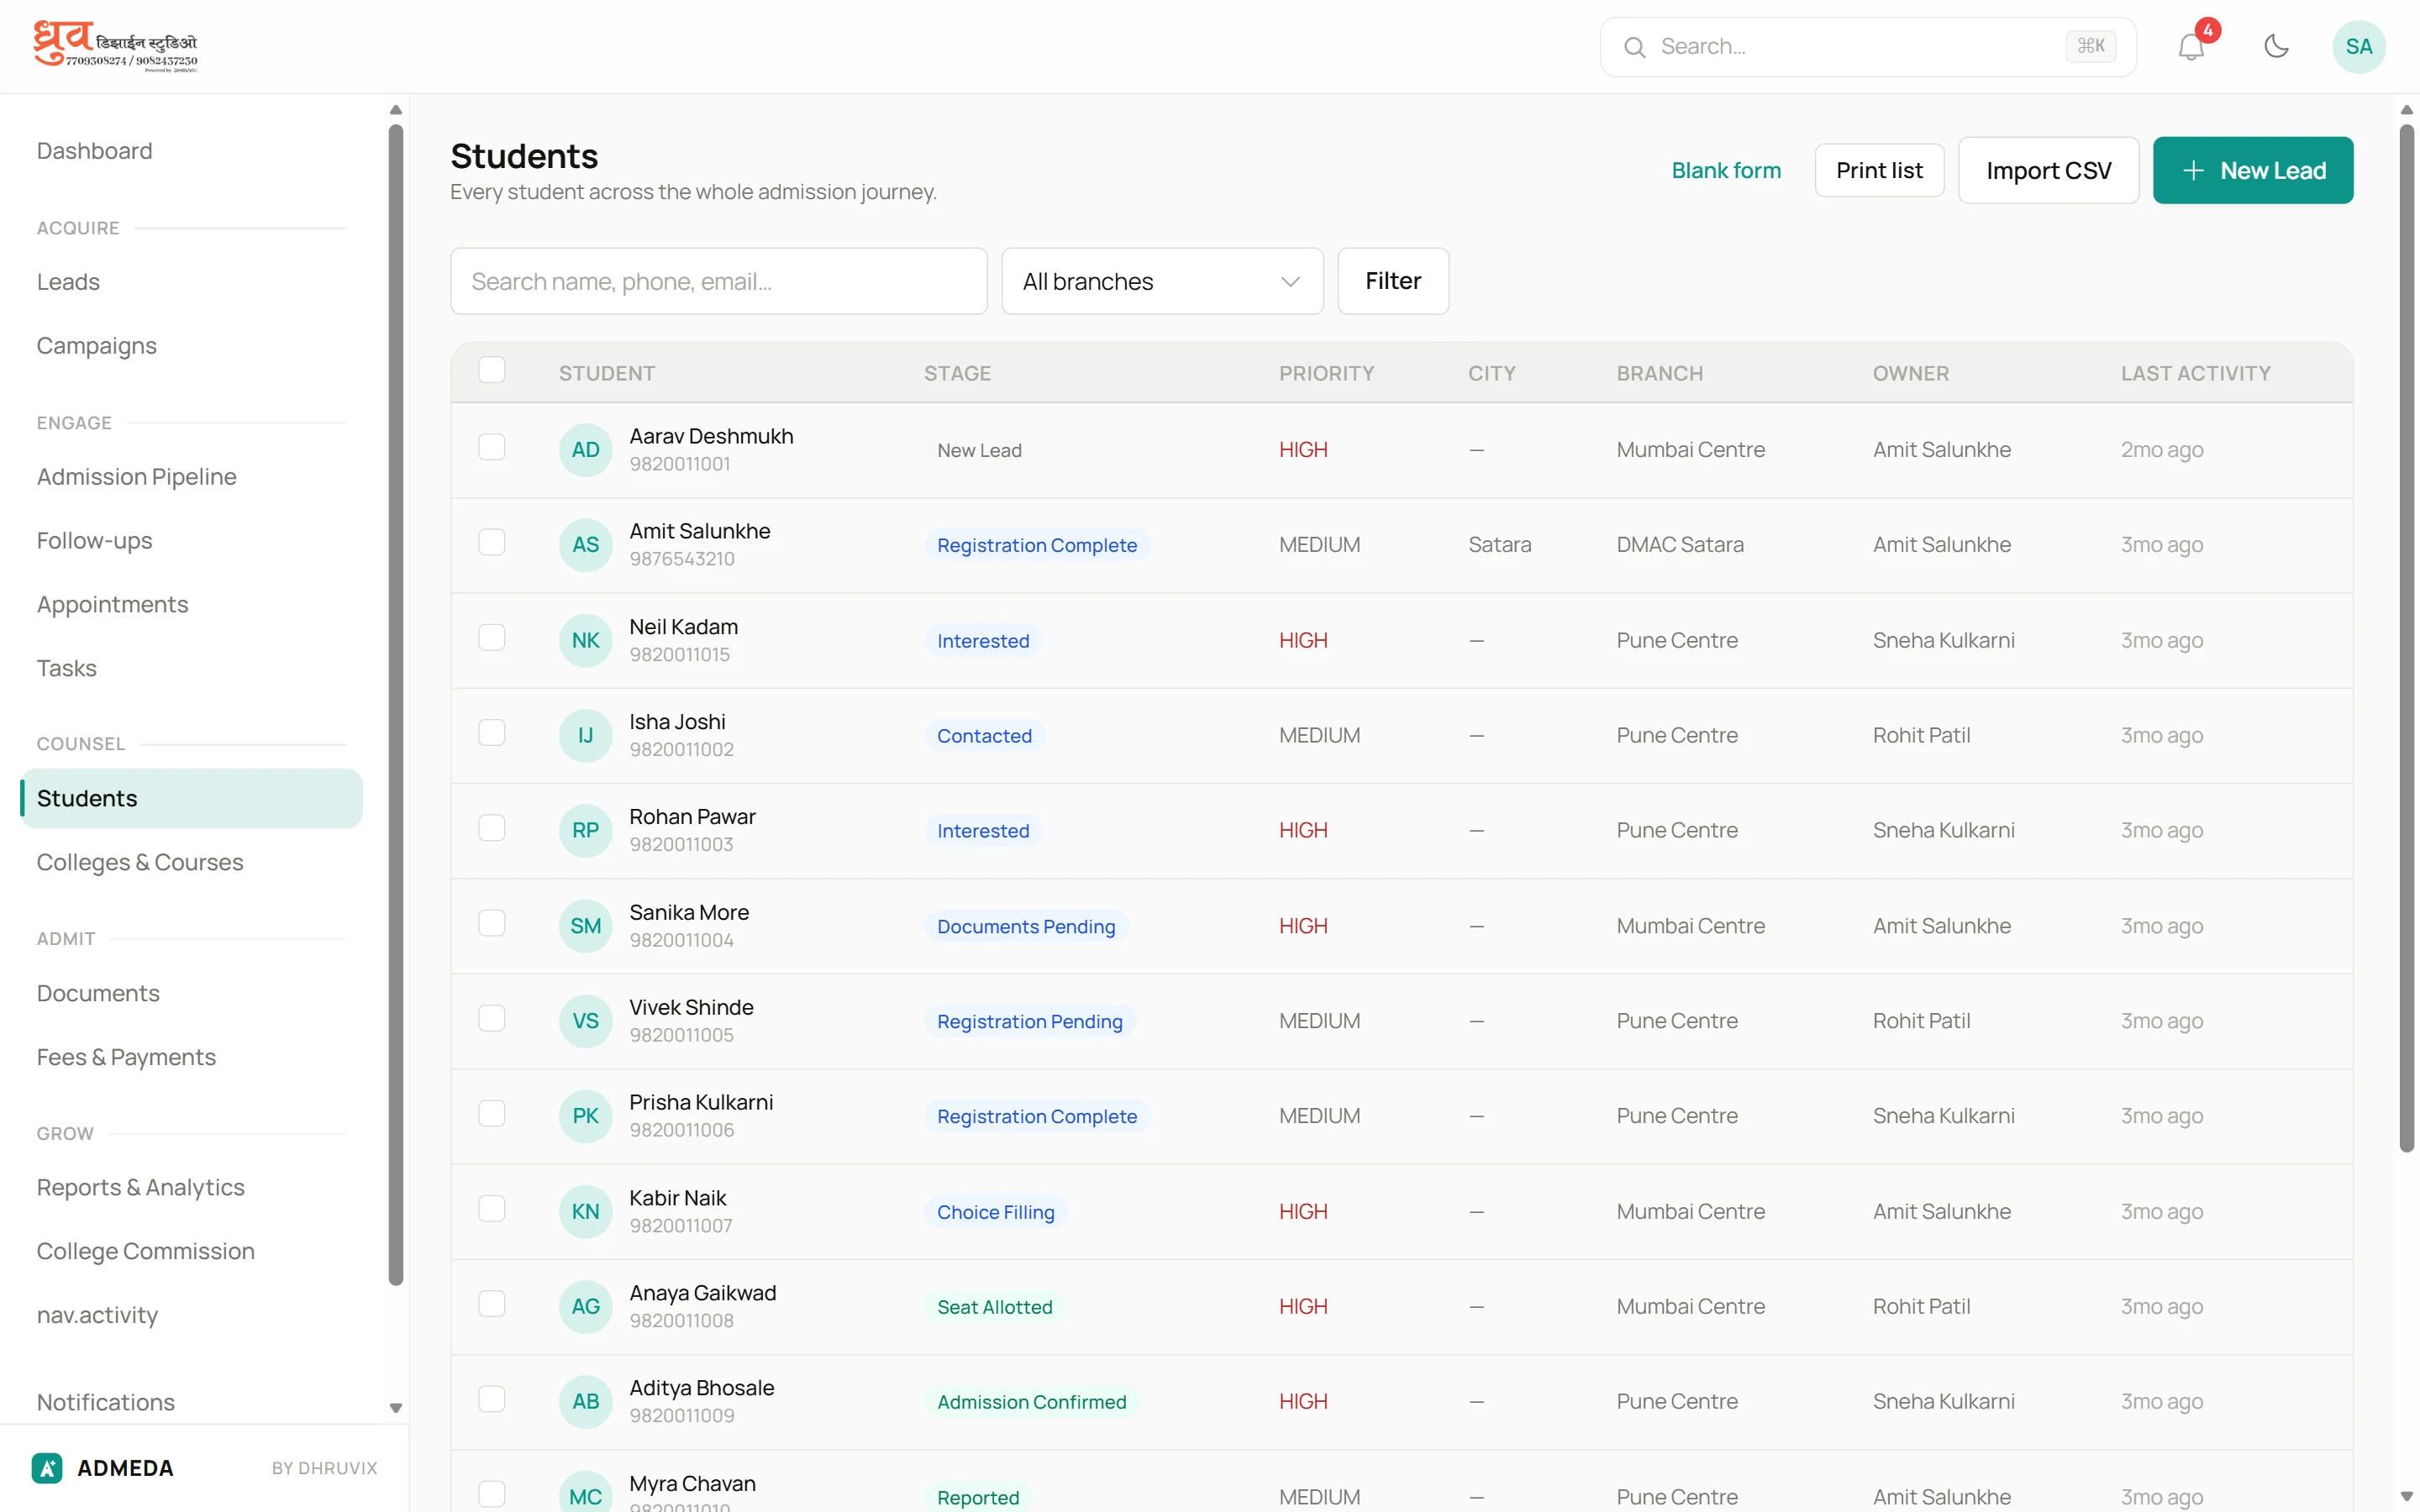Click the New Lead button
The height and width of the screenshot is (1512, 2420).
[x=2252, y=170]
